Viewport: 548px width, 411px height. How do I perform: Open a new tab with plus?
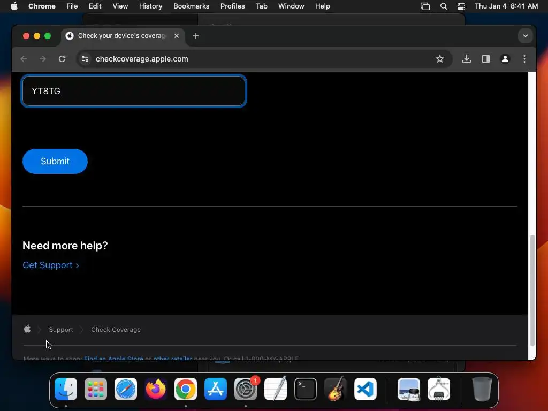(x=196, y=36)
